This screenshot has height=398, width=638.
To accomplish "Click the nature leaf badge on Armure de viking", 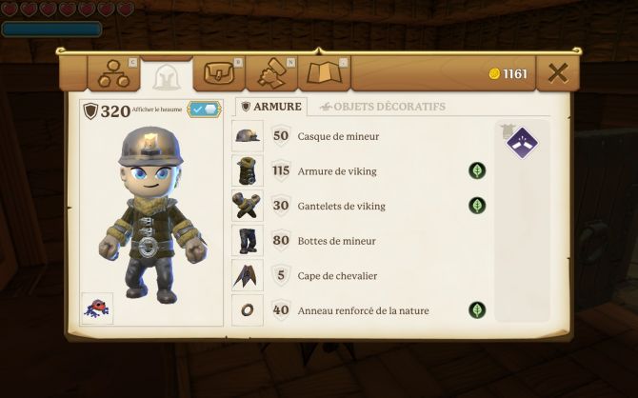I will pos(477,170).
